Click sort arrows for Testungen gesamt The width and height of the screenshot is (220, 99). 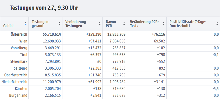[x=59, y=24]
